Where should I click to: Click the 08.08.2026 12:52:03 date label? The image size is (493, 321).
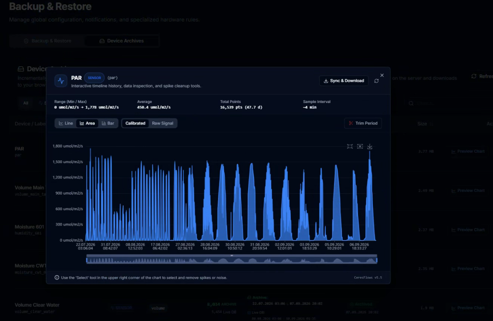pos(135,246)
